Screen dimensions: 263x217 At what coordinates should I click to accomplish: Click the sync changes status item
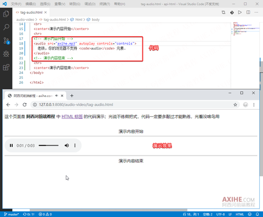(x=28, y=214)
